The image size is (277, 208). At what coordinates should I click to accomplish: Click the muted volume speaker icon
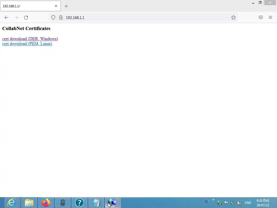[x=239, y=203]
